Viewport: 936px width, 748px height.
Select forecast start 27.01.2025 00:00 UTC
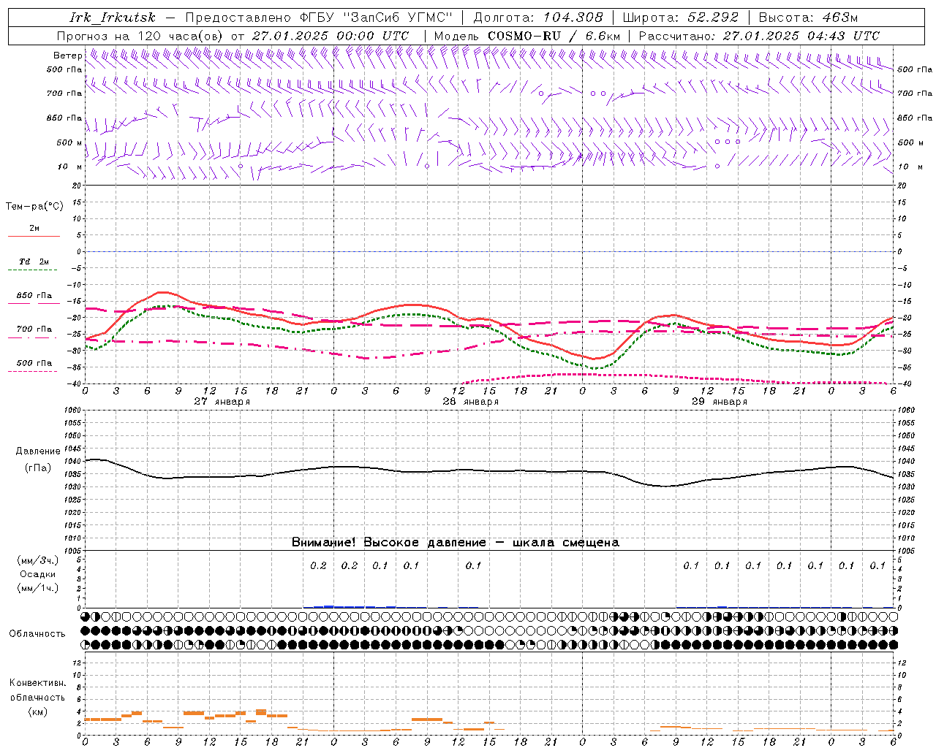click(x=331, y=36)
